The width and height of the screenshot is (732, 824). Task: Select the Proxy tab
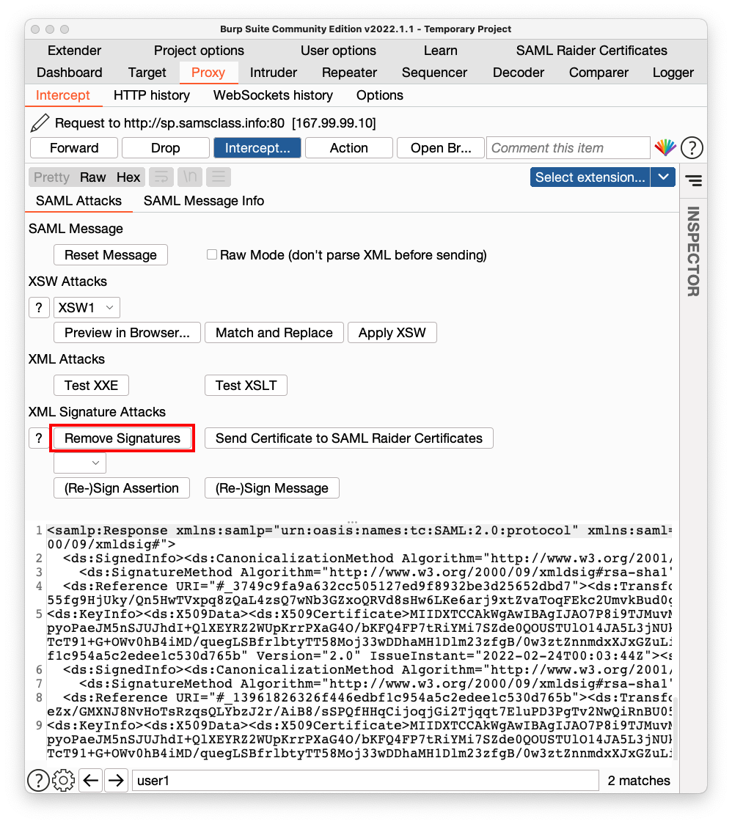point(208,73)
